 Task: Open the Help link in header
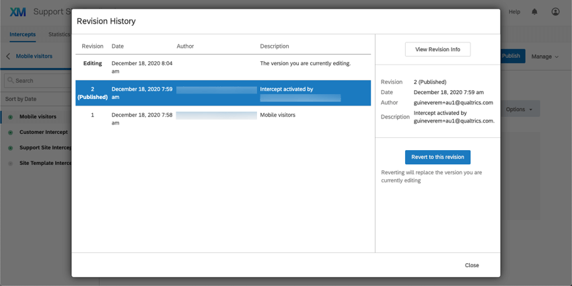[514, 11]
